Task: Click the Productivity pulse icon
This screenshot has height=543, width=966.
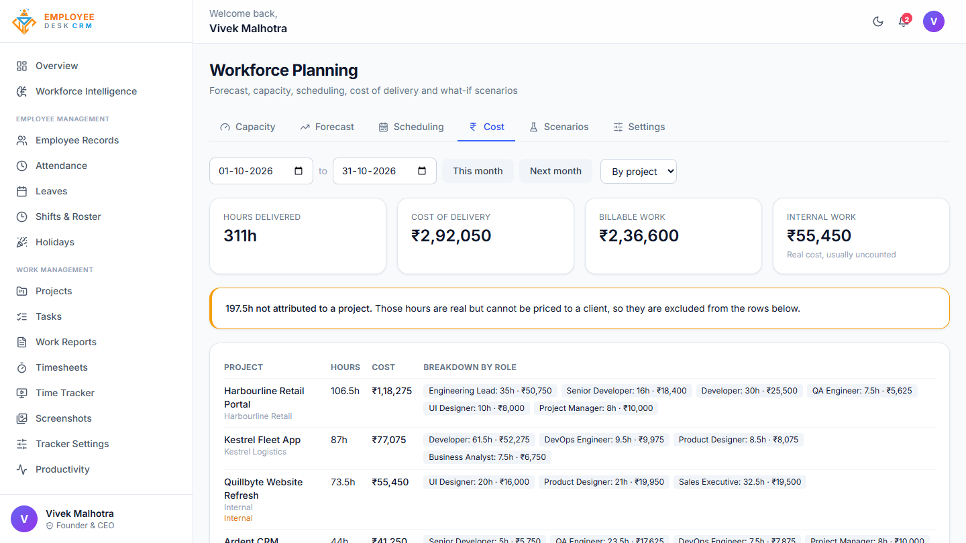Action: point(22,469)
